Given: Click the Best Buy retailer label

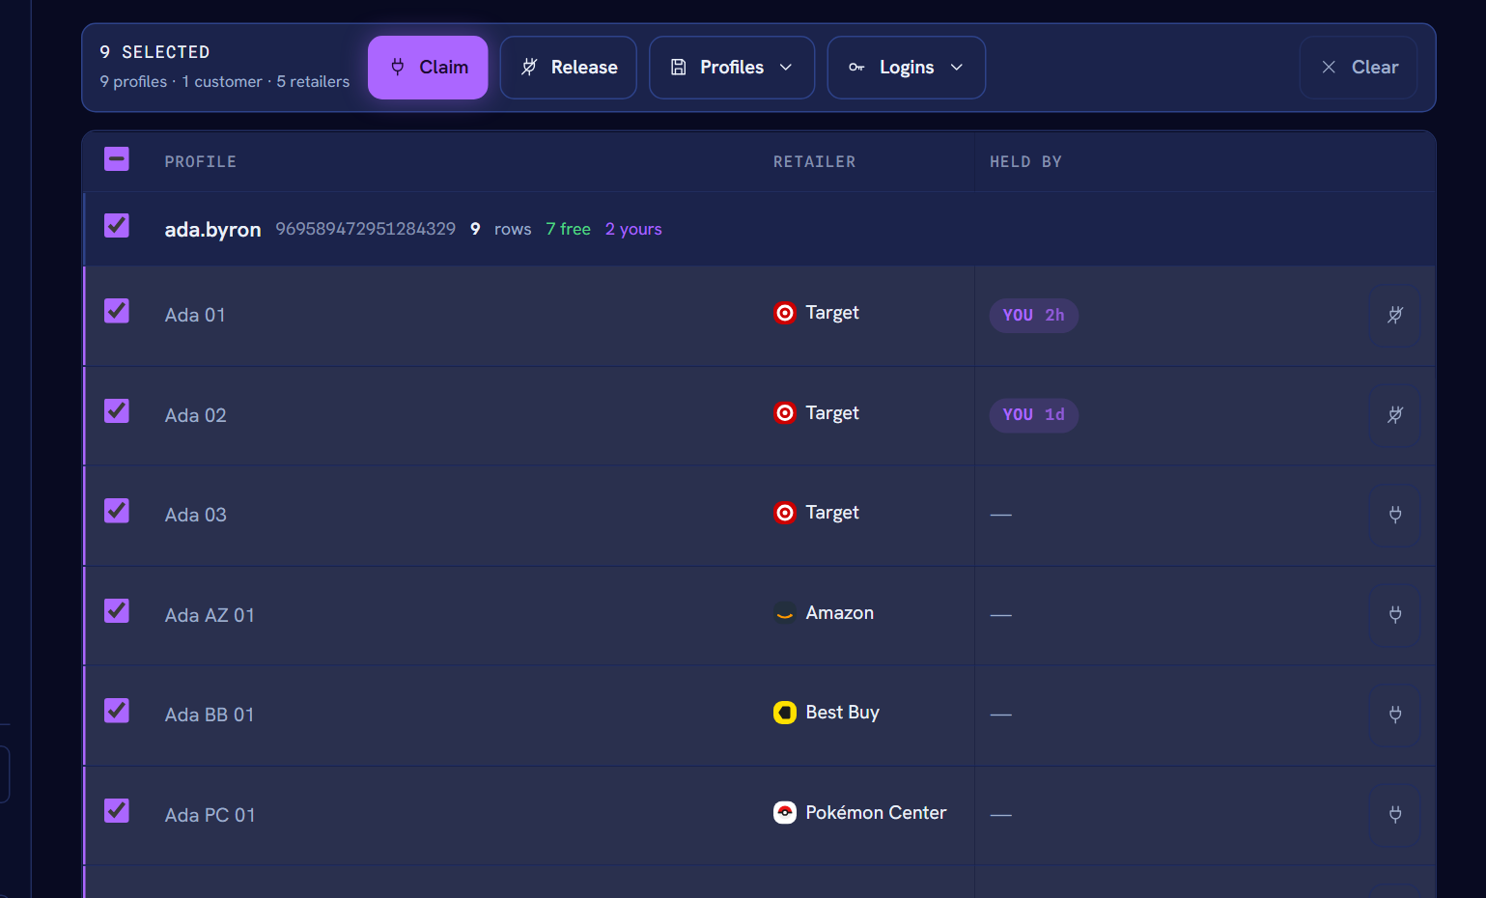Looking at the screenshot, I should tap(843, 713).
